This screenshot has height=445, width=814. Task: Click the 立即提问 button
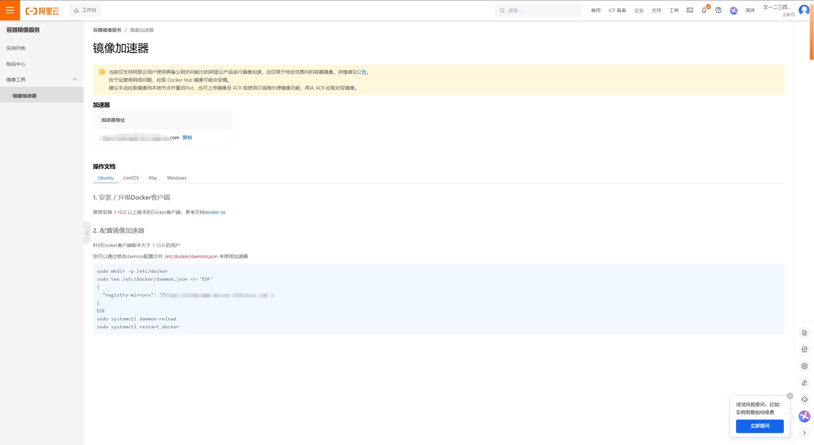(x=760, y=426)
